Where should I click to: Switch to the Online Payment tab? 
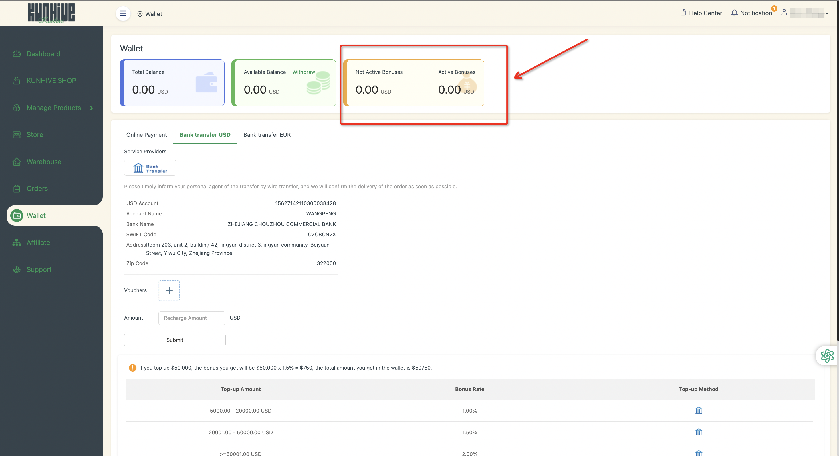click(146, 134)
